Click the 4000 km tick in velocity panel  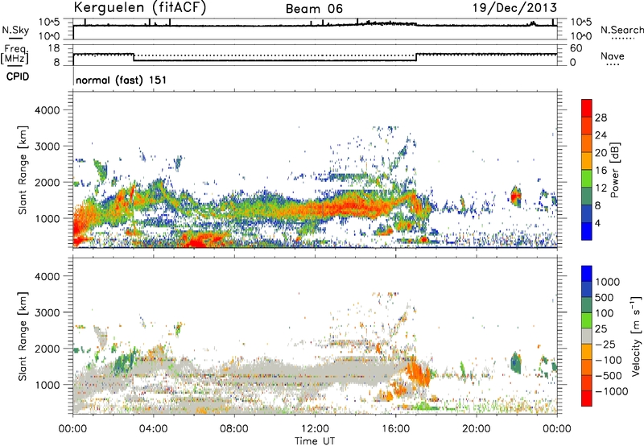[x=47, y=276]
